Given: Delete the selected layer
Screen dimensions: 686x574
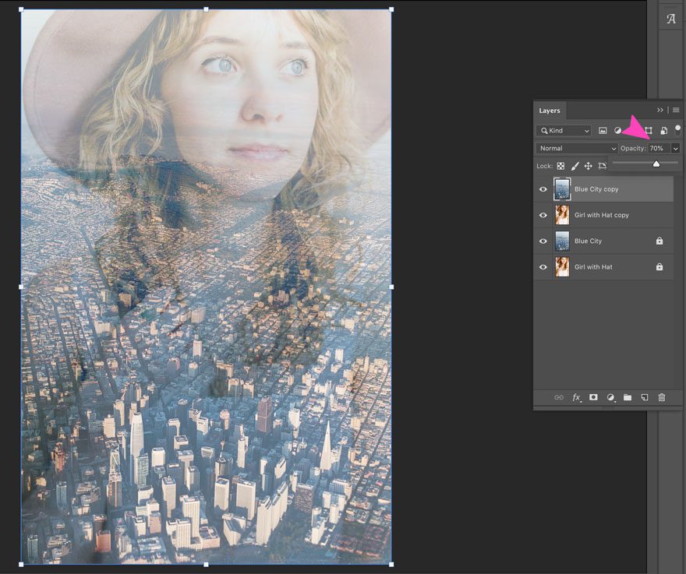Looking at the screenshot, I should click(x=662, y=398).
